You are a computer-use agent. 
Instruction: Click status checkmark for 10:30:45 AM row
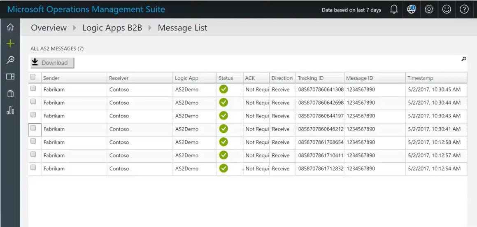[223, 89]
